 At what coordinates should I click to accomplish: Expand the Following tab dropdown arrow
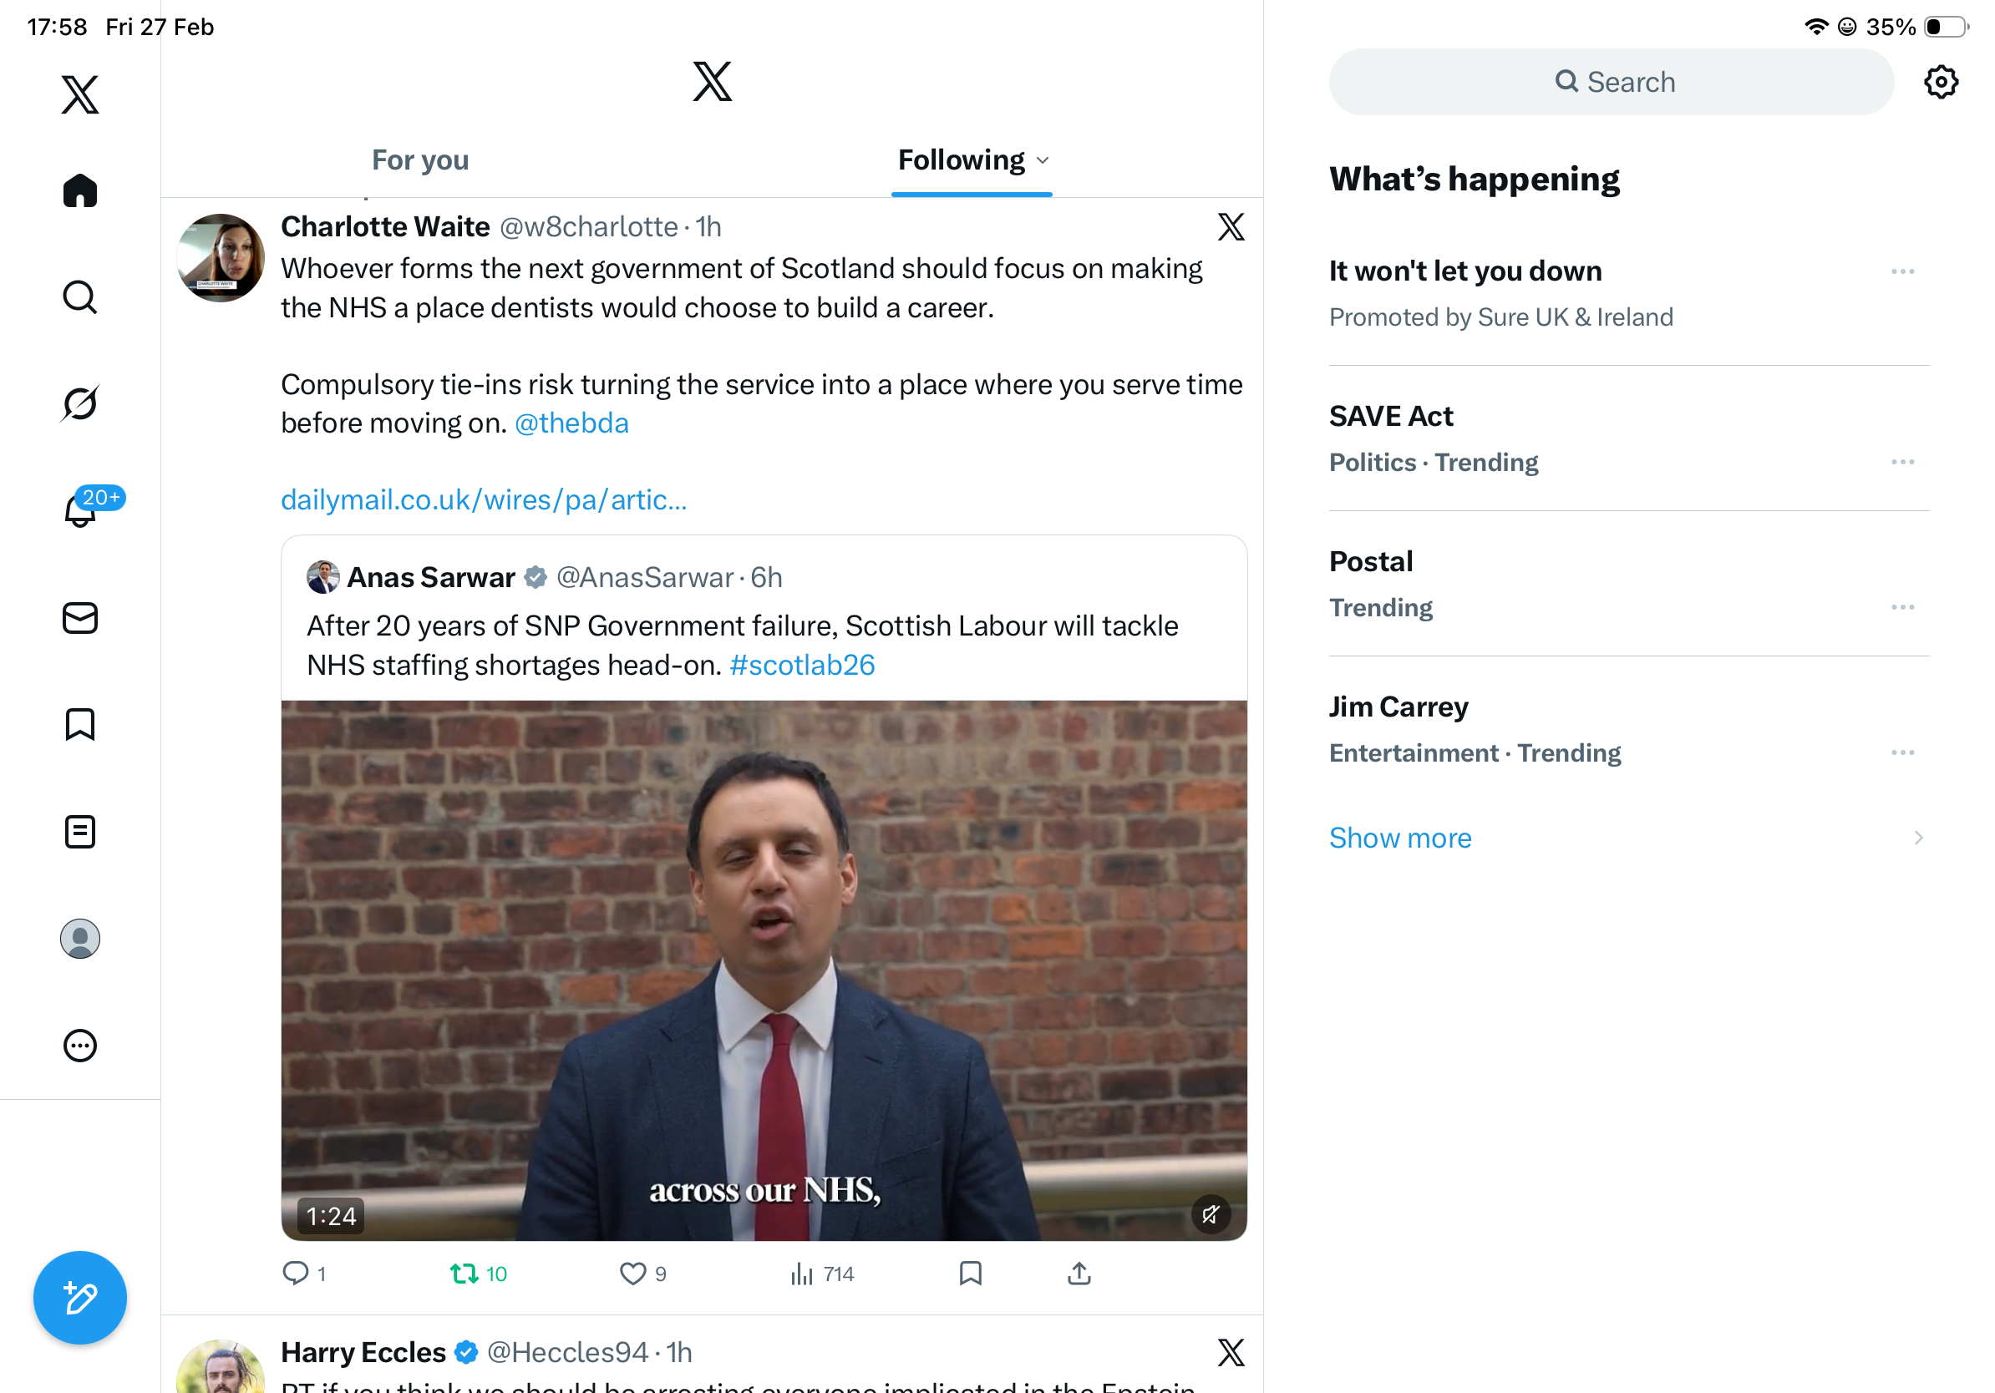(x=1043, y=160)
